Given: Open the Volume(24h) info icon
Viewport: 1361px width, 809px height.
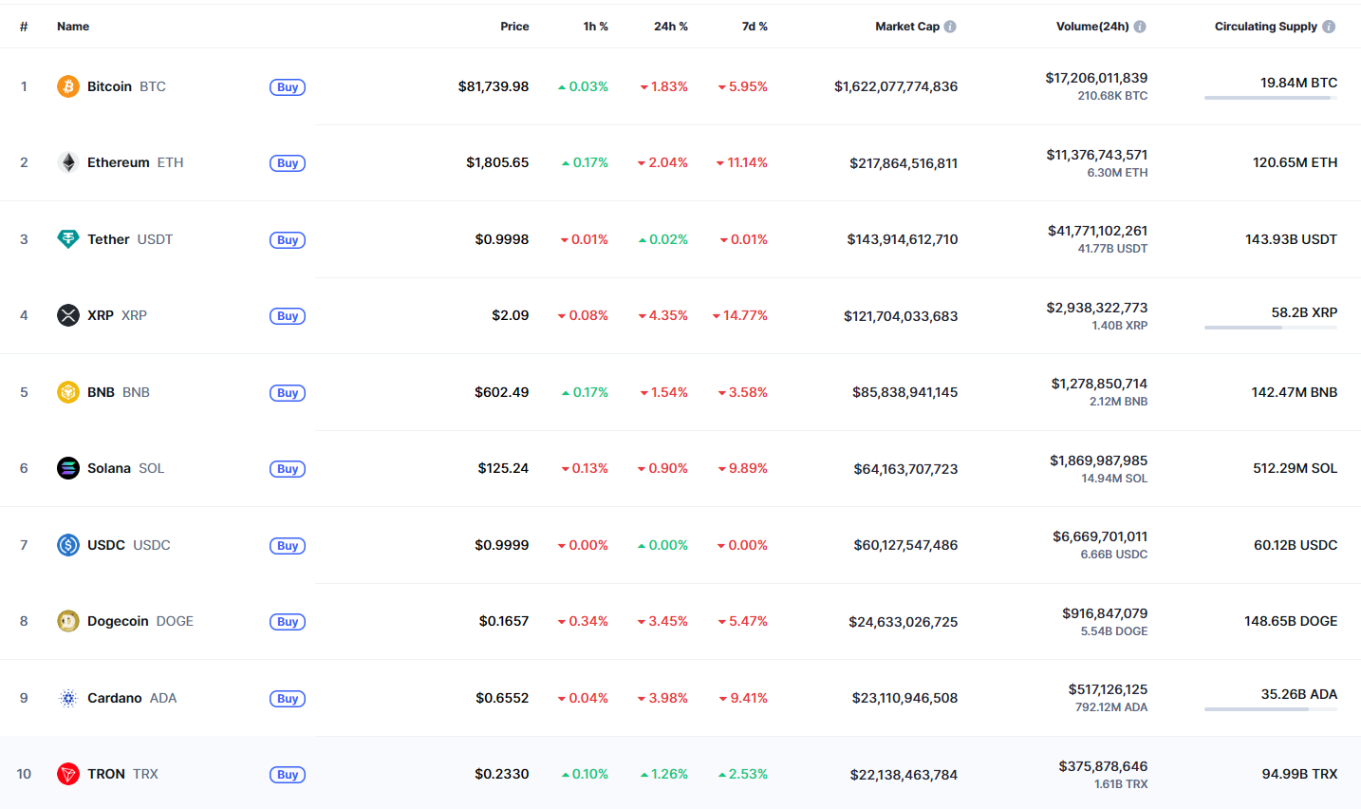Looking at the screenshot, I should point(1140,27).
